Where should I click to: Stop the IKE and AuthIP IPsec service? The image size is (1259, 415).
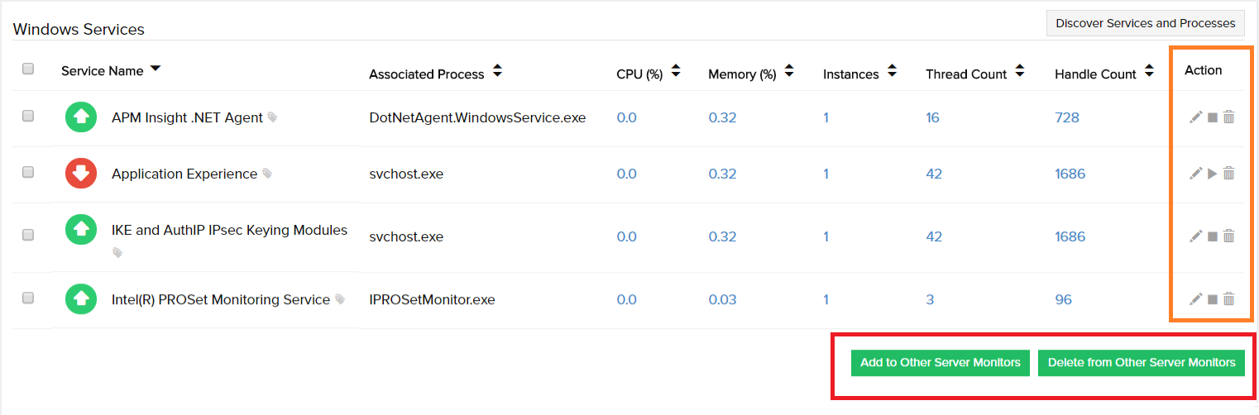point(1213,236)
